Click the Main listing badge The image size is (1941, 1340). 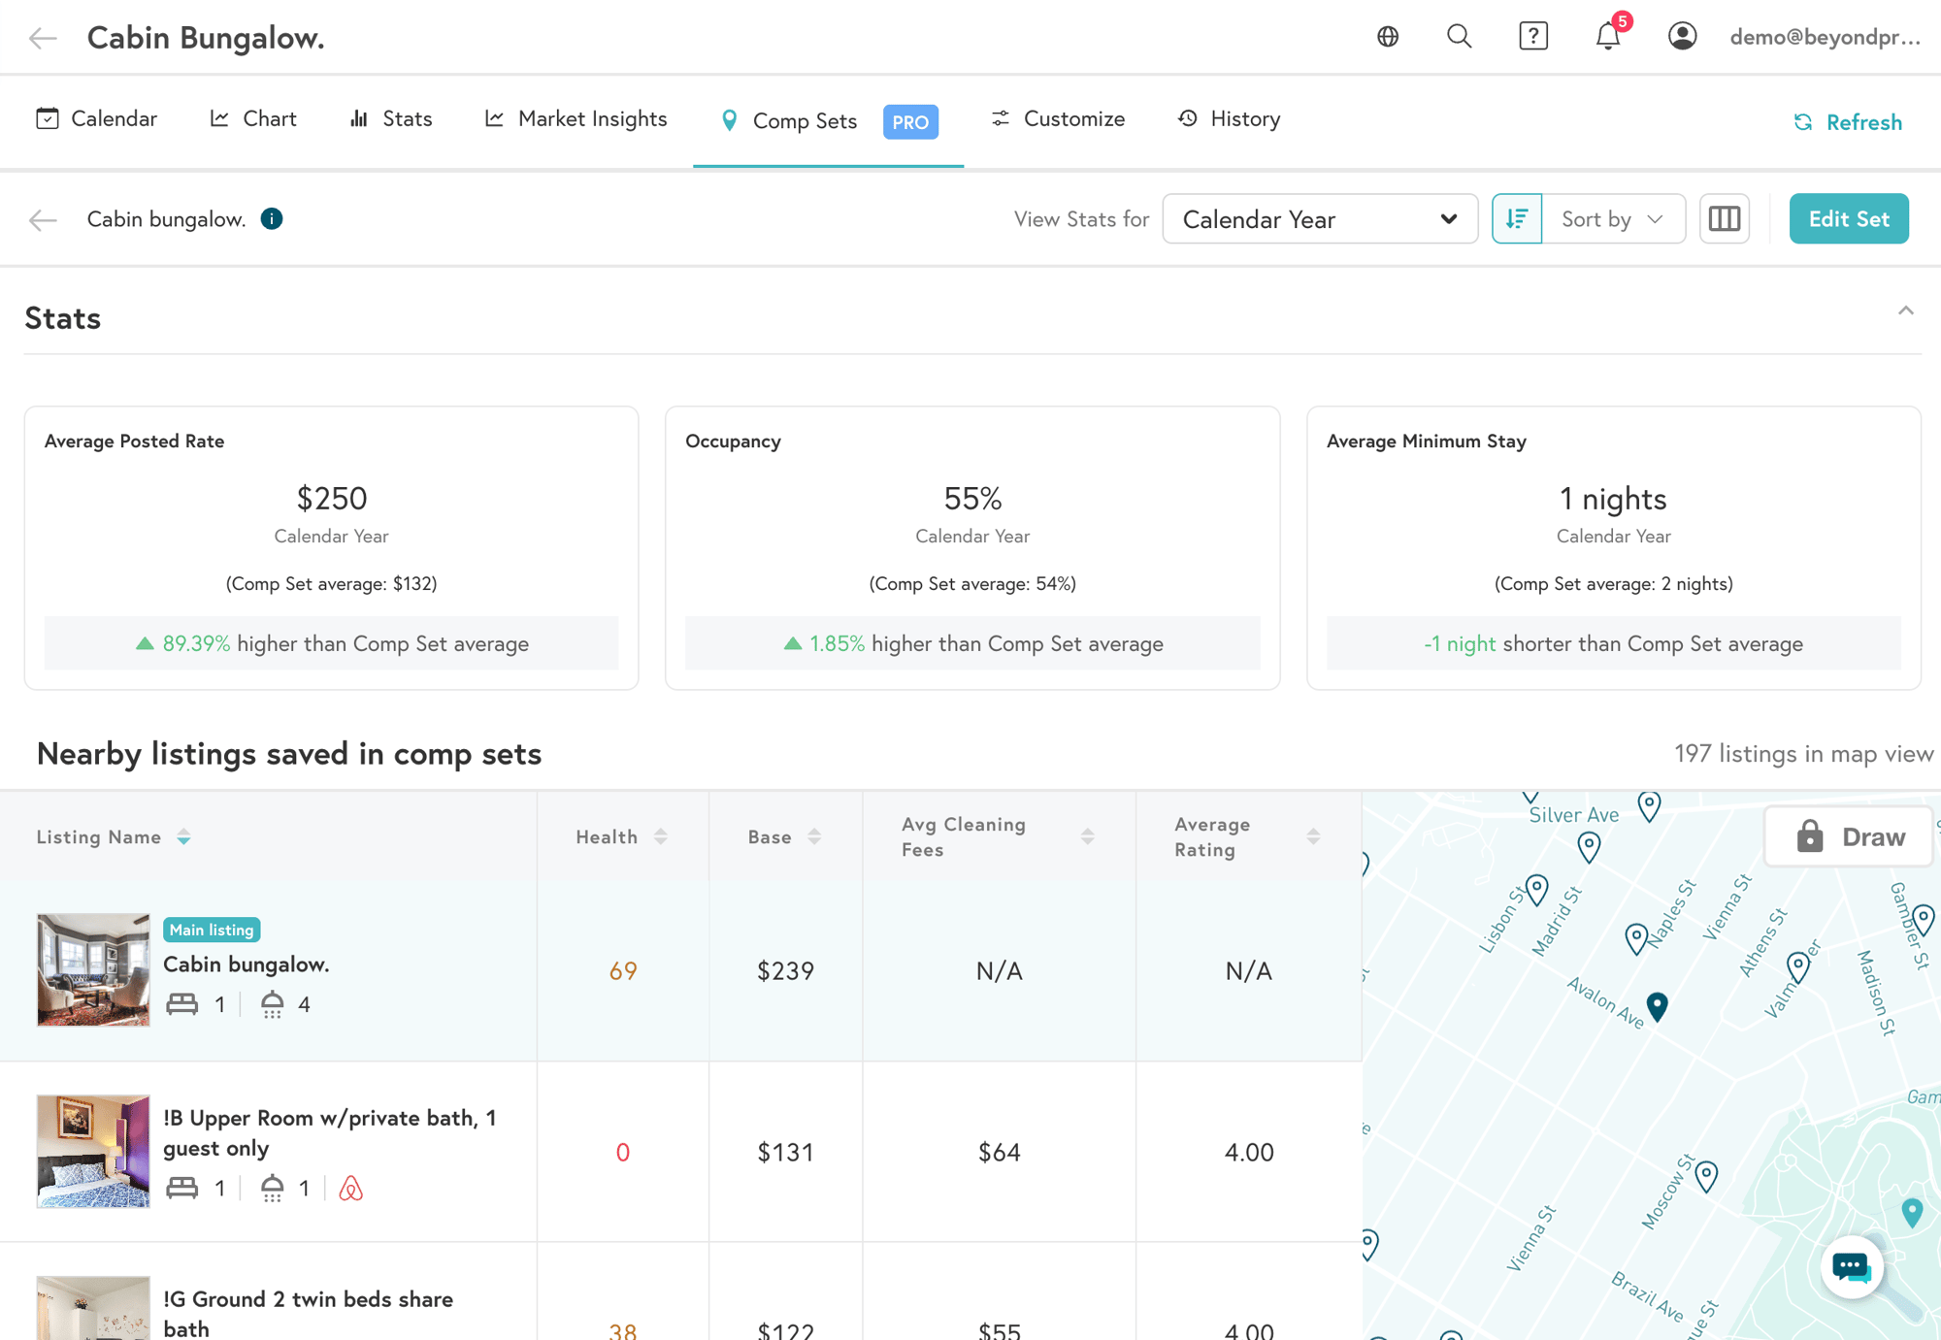212,930
